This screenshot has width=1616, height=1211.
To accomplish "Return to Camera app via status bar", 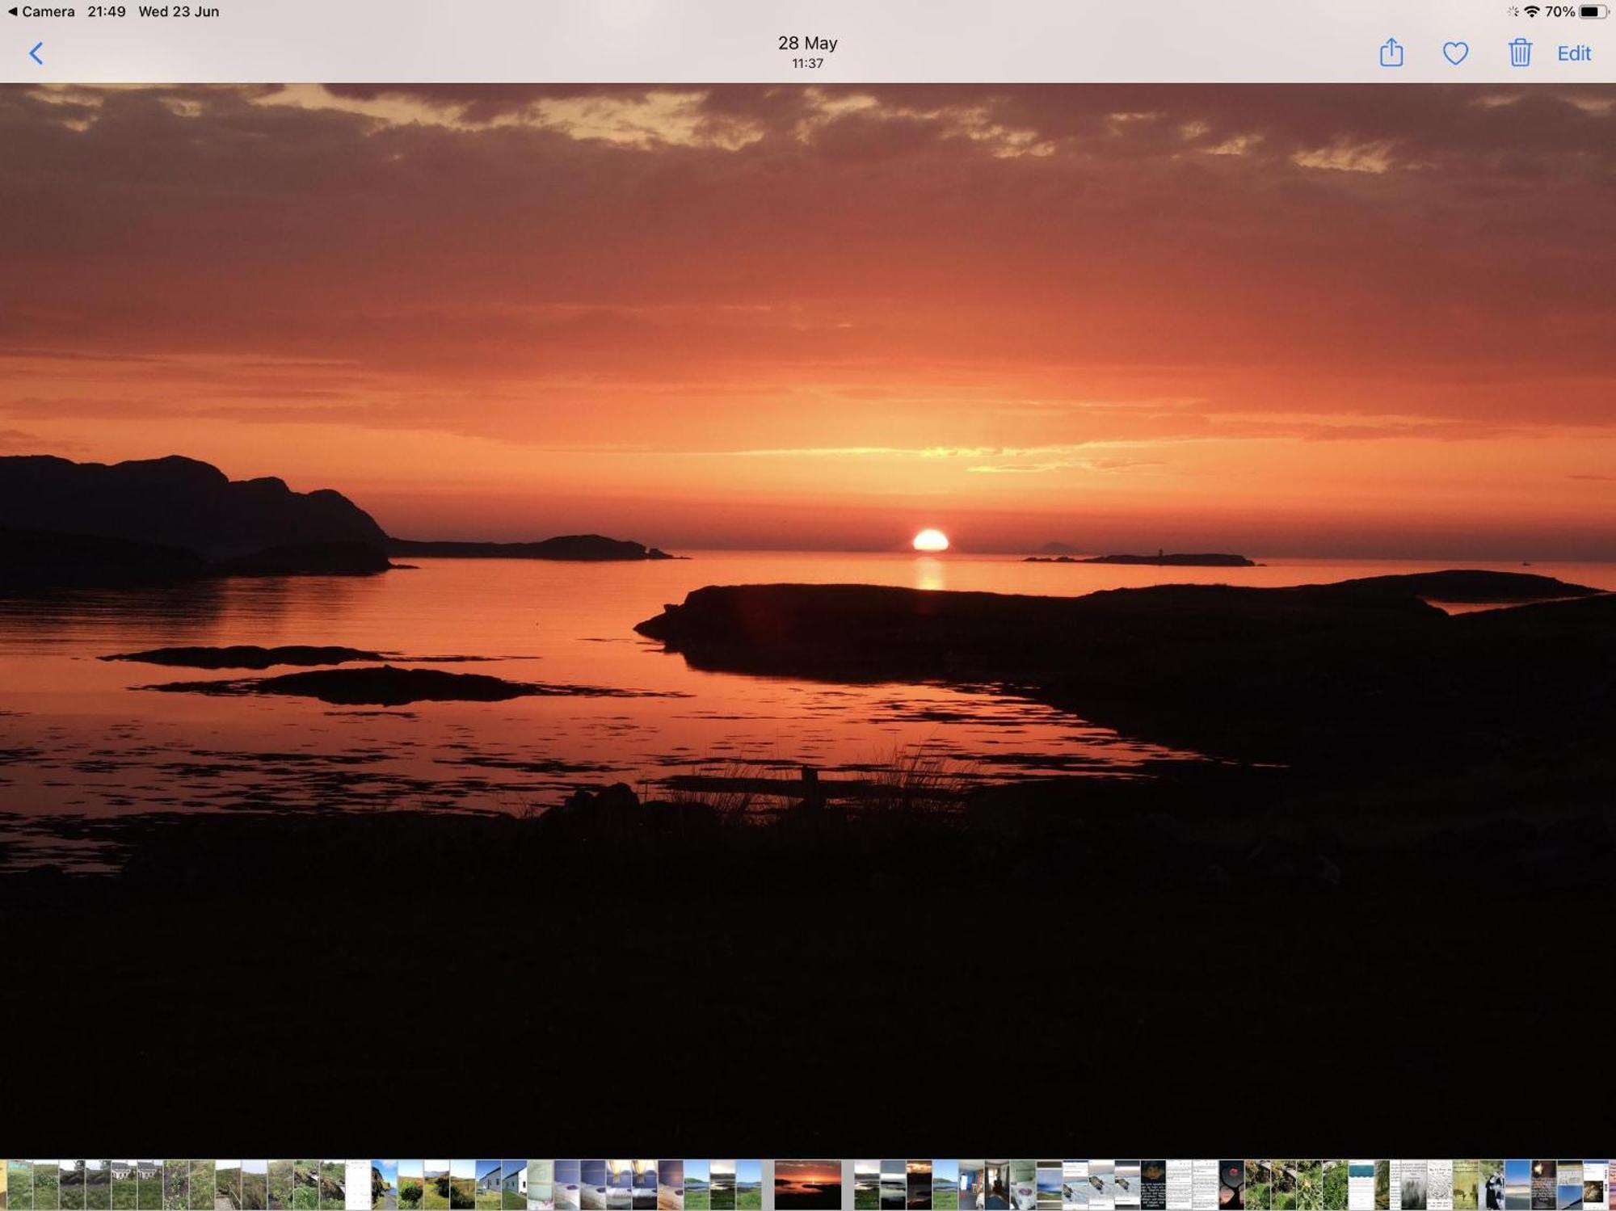I will [41, 11].
